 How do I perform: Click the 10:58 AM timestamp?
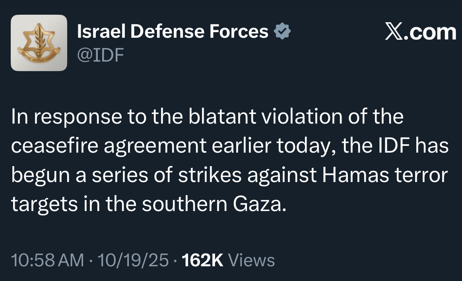(x=48, y=260)
